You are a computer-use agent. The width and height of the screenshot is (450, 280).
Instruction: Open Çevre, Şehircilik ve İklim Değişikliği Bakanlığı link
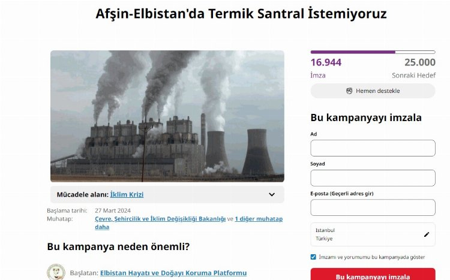tap(160, 219)
